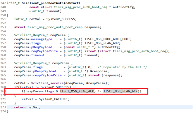The height and width of the screenshot is (113, 193).
Task: Click line number 273
Action: point(3,107)
